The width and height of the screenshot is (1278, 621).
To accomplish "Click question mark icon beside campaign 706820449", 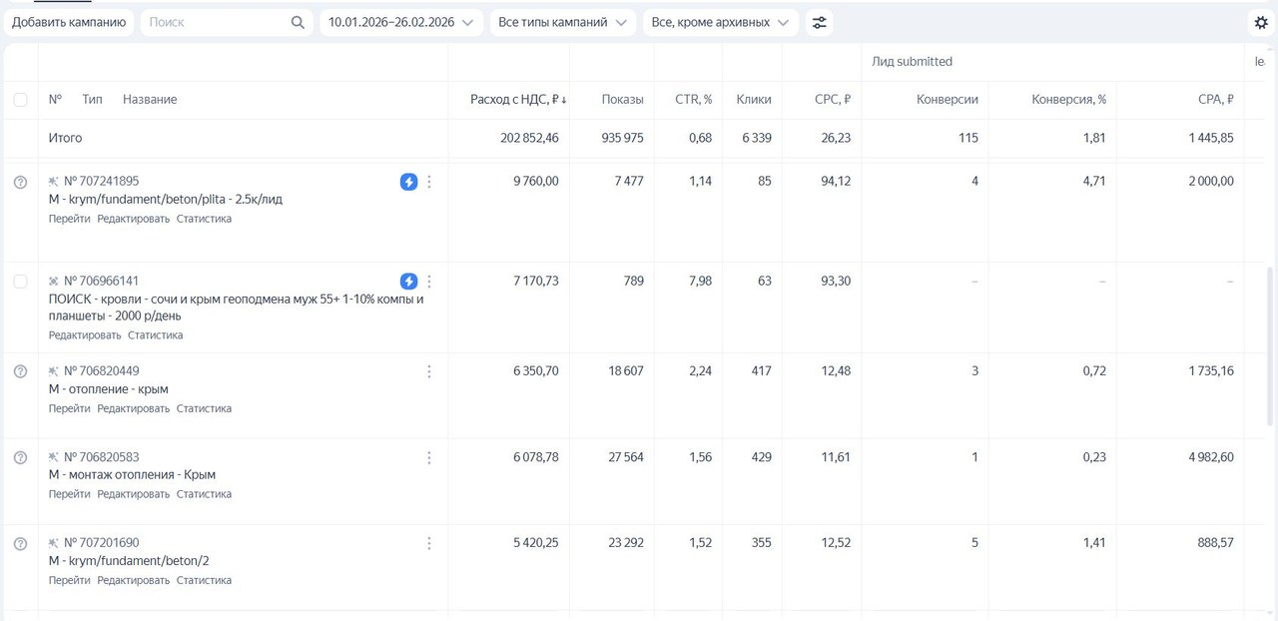I will tap(20, 371).
